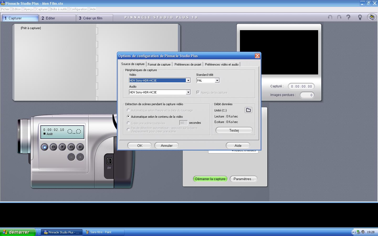Open the Préférences vidéo et audio tab
This screenshot has width=378, height=236.
[x=222, y=65]
